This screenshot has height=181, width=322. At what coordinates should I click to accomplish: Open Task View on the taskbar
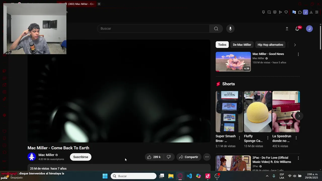[x=162, y=176]
